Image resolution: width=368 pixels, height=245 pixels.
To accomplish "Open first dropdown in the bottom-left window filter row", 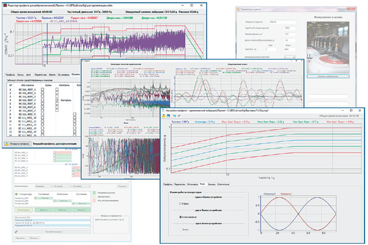I will click(44, 186).
